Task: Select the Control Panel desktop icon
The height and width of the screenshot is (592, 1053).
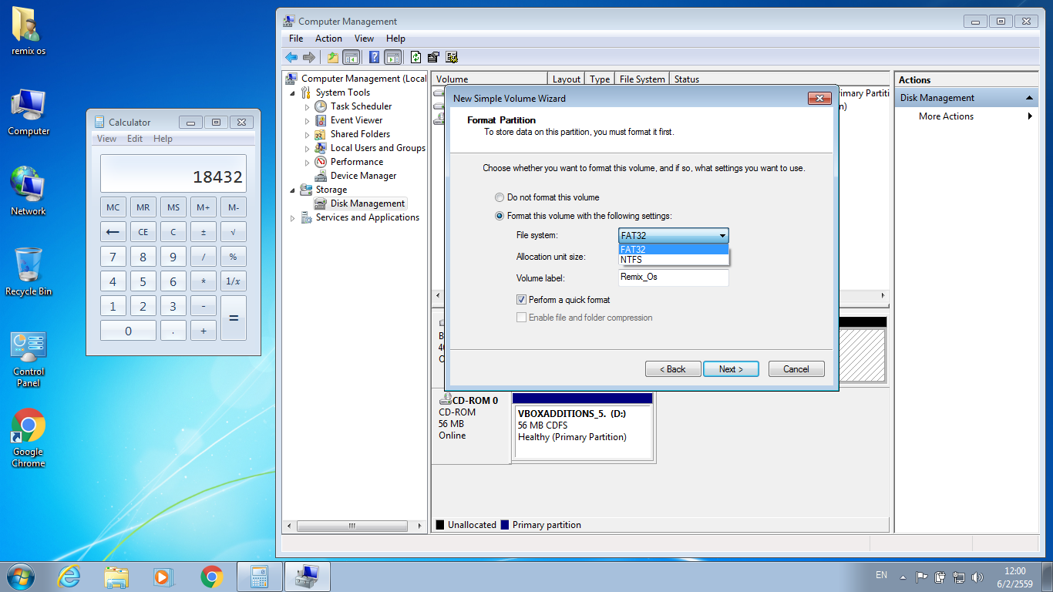Action: pos(29,360)
